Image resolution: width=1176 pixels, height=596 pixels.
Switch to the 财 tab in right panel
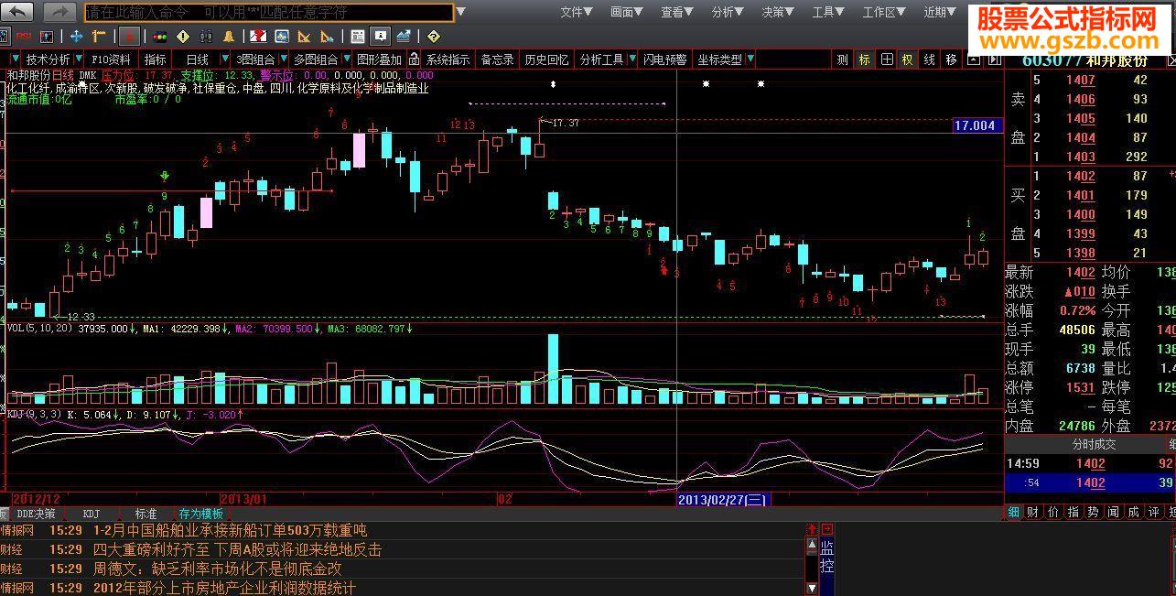coord(1032,512)
